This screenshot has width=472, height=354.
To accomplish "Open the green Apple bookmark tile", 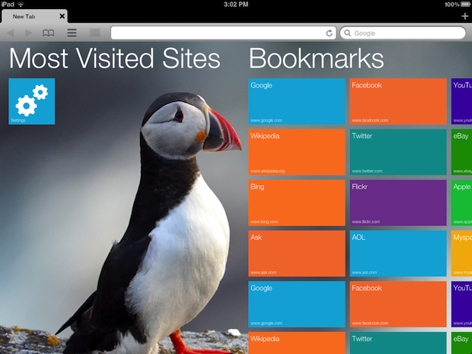I will pos(461,203).
